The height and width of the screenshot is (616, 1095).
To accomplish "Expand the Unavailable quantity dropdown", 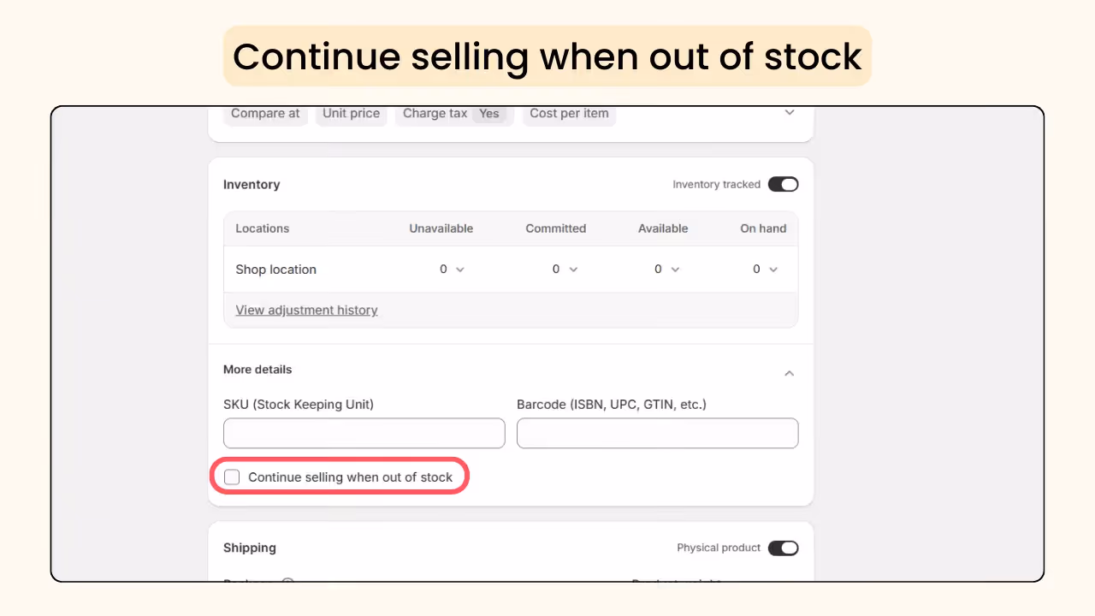I will [x=462, y=269].
